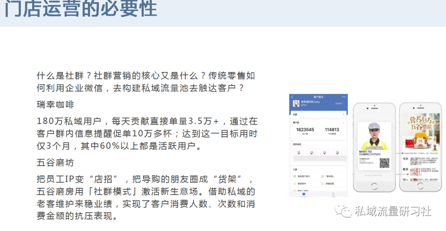Open the 昨天 moments post

(420, 171)
